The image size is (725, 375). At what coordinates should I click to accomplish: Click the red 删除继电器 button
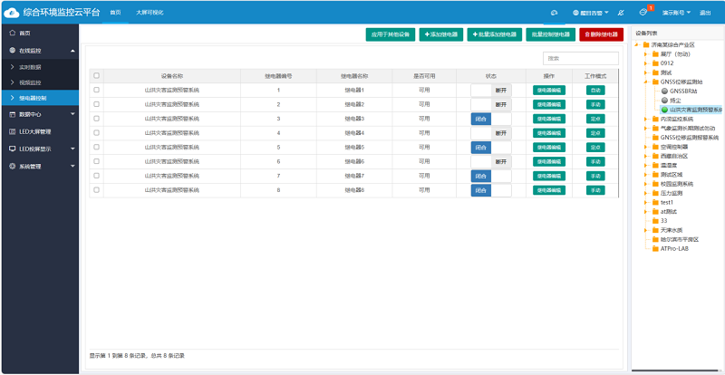coord(601,34)
